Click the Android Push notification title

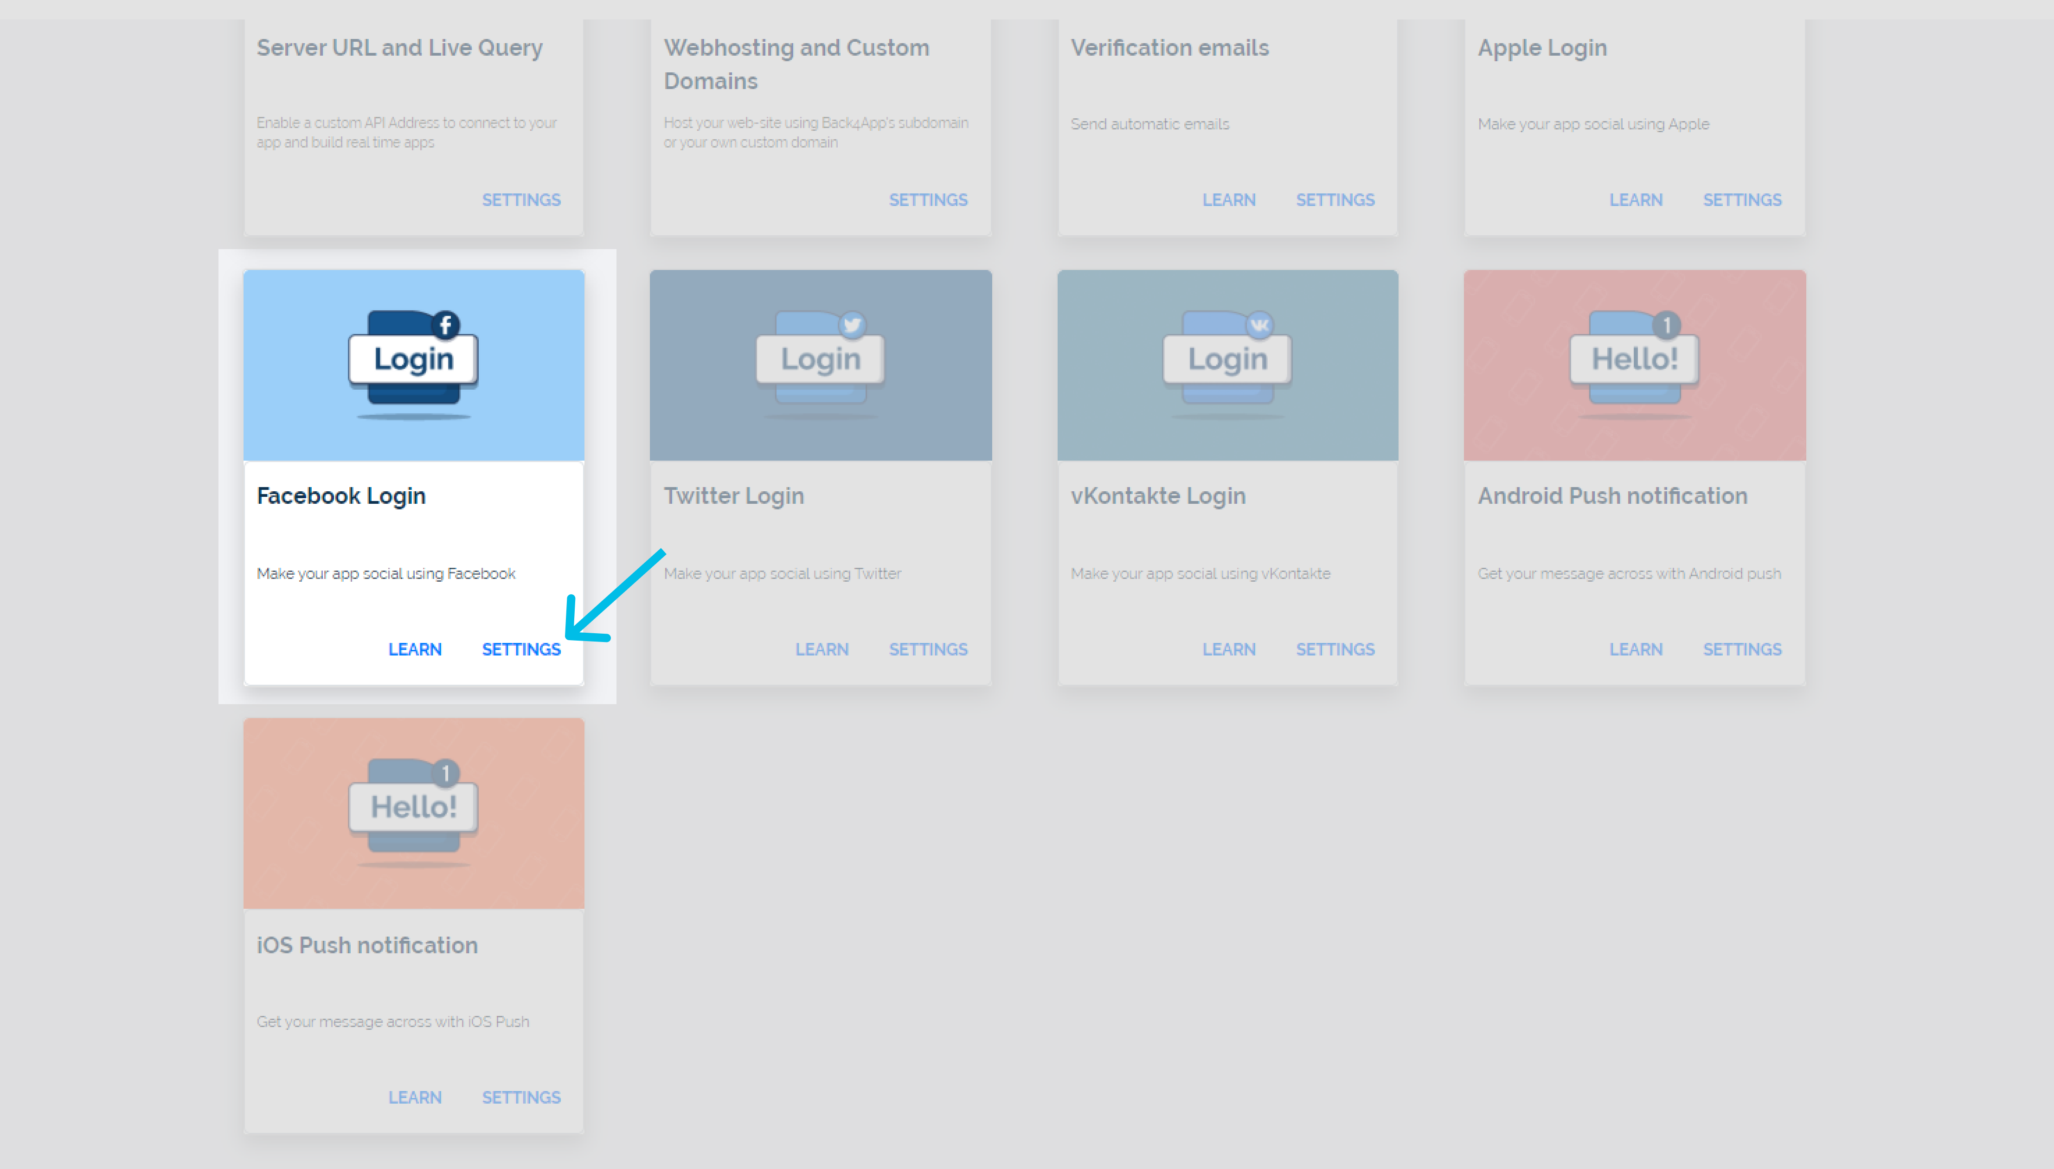coord(1612,496)
